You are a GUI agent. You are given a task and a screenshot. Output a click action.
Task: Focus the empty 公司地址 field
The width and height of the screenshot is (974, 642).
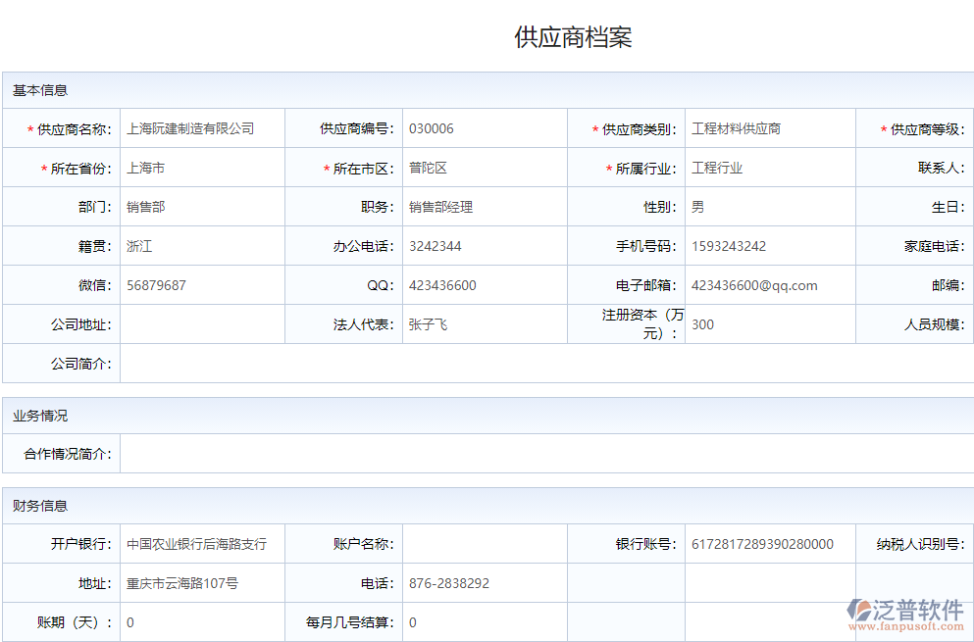pos(202,324)
